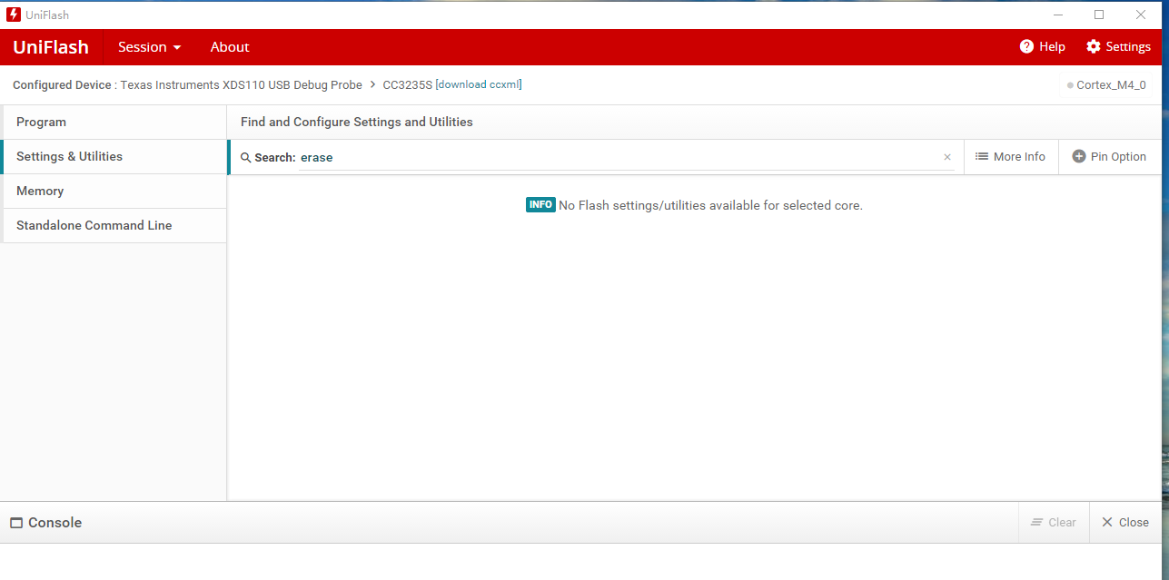Maximize the UniFlash window

coord(1099,15)
